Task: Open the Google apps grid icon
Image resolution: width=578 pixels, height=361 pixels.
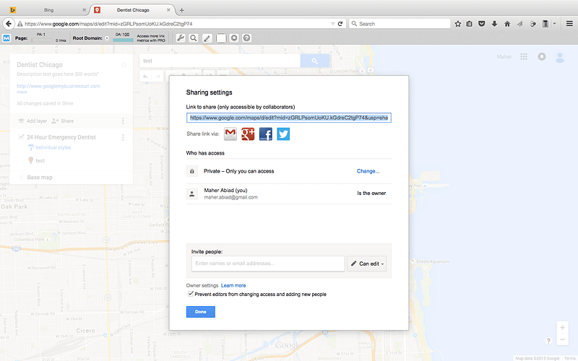Action: coord(524,57)
